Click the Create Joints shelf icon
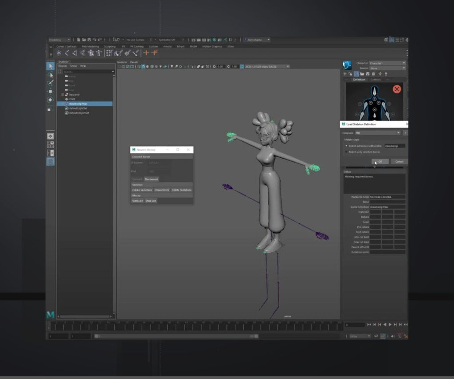This screenshot has height=379, width=454. pos(67,53)
